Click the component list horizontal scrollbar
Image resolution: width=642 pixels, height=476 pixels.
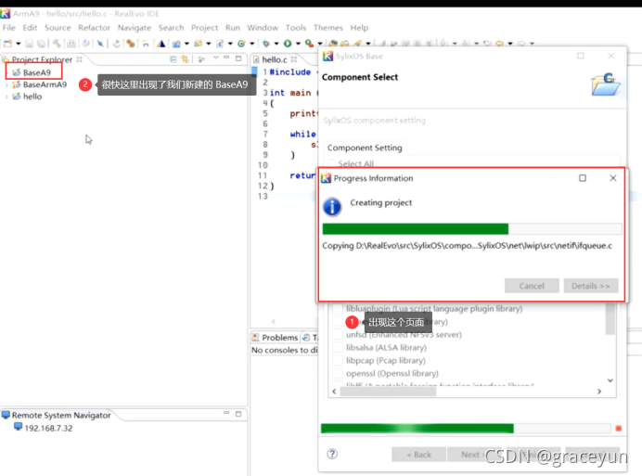(x=388, y=392)
